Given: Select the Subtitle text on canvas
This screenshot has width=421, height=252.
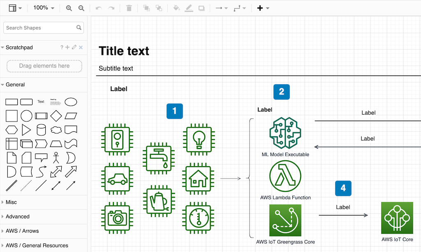Looking at the screenshot, I should coord(116,69).
